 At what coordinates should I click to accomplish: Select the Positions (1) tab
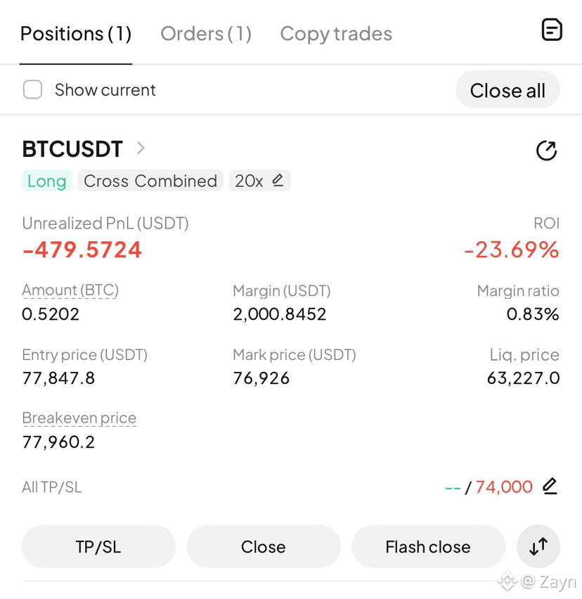pos(76,34)
